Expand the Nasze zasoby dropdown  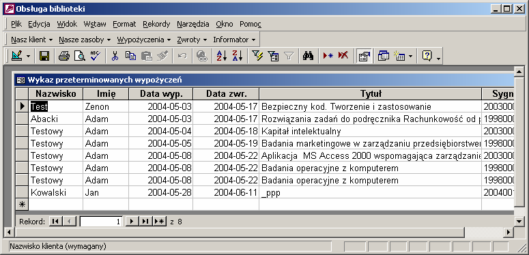click(85, 40)
